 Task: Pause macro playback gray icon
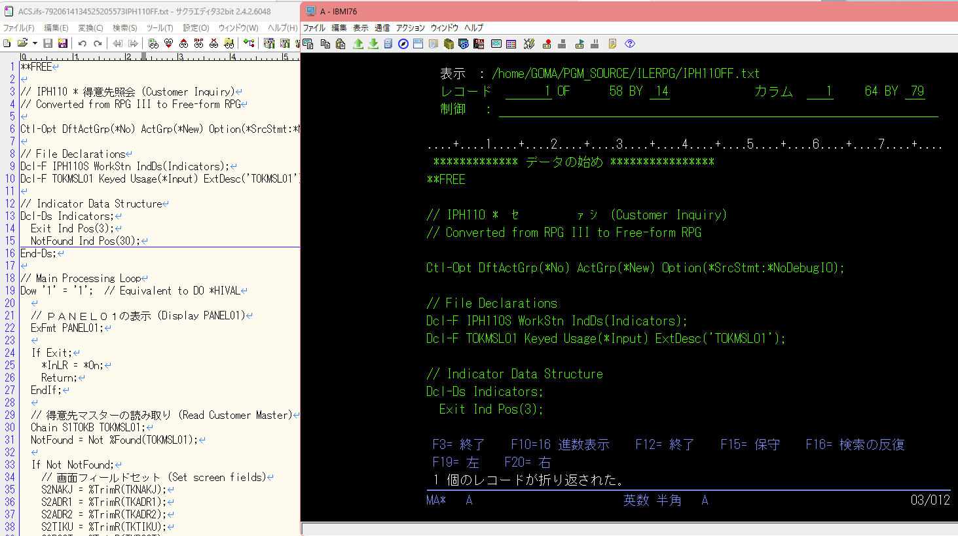(x=595, y=44)
